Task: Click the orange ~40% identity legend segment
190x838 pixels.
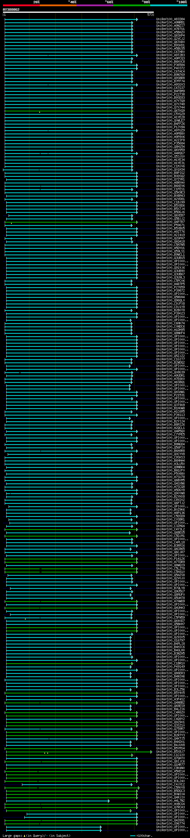Action: 58,5
